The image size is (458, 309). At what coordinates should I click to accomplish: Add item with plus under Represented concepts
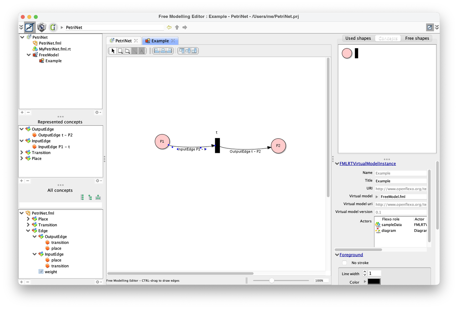tap(22, 181)
